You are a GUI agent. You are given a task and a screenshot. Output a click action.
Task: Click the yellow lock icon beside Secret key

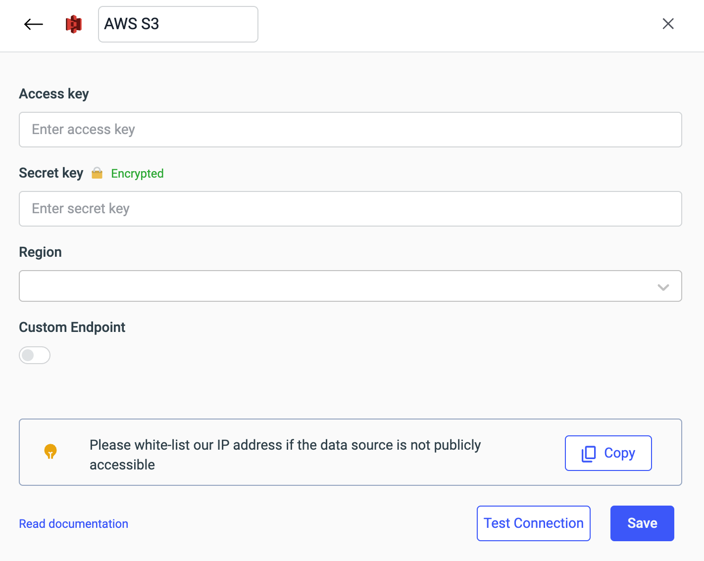pos(97,173)
